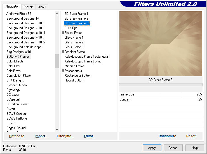Click the Passepartout marker icon
Screen dimensions: 207x154
coord(63,71)
